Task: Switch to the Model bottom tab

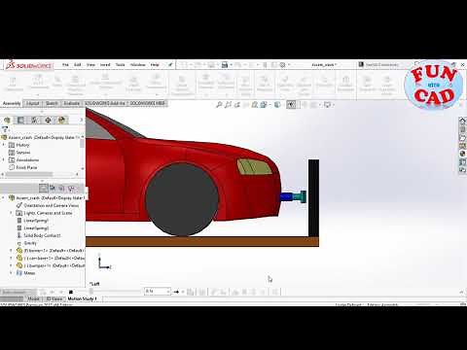Action: pyautogui.click(x=33, y=298)
